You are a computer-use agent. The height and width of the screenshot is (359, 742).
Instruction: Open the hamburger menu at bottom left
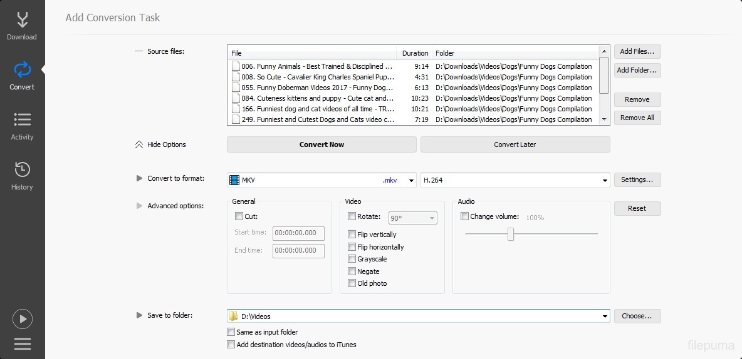22,344
